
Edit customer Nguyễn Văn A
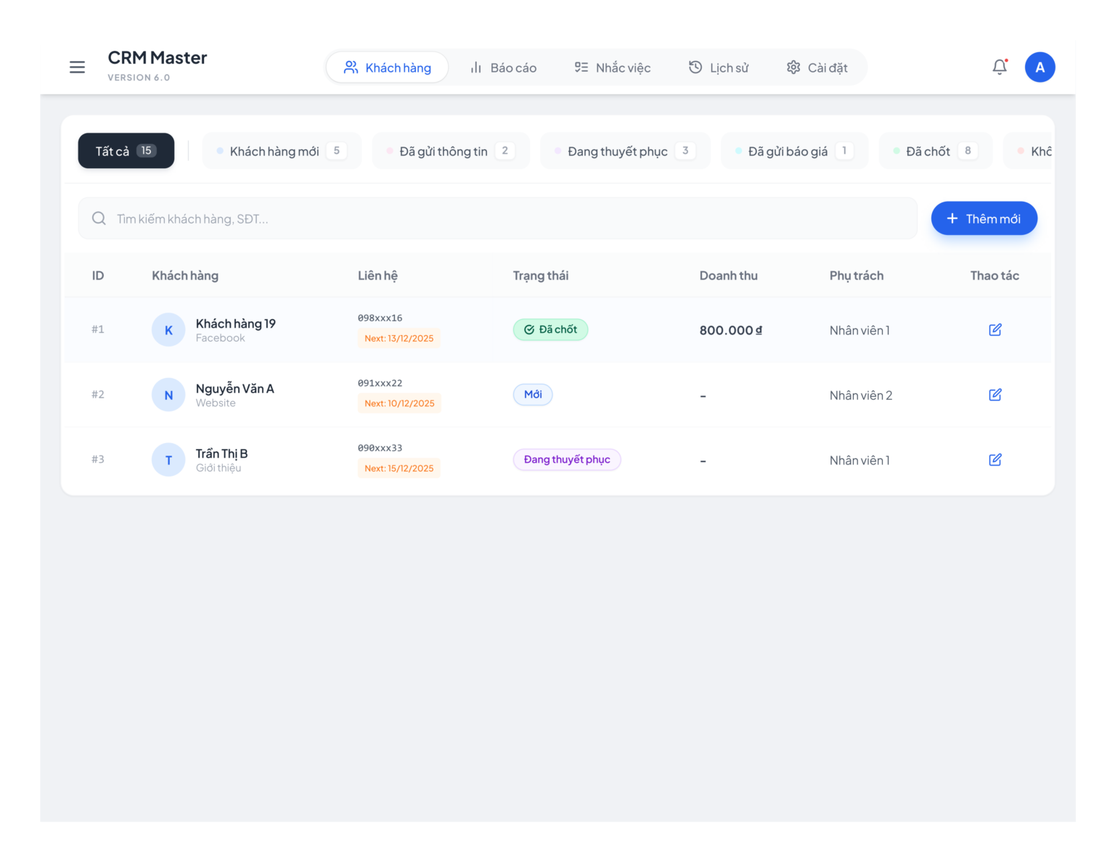point(994,395)
